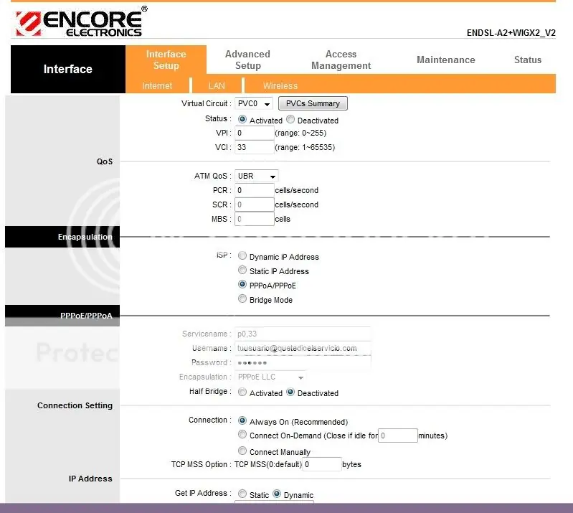Click the PVCs Summary button
Viewport: 573px width, 513px height.
(x=313, y=103)
